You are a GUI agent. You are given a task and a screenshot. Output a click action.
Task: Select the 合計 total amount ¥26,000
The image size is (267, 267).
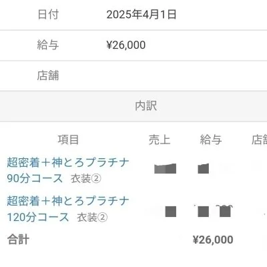tap(213, 240)
